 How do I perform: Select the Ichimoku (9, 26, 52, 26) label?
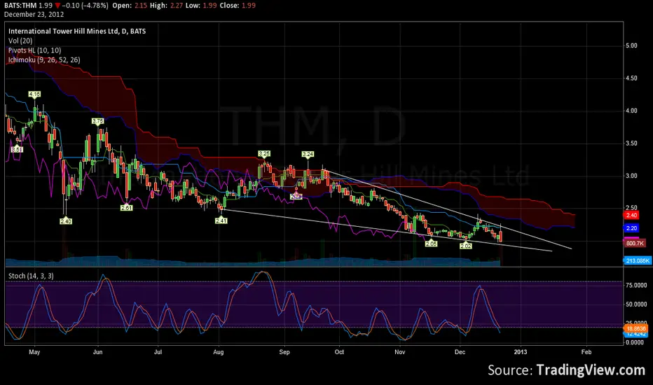(x=44, y=60)
